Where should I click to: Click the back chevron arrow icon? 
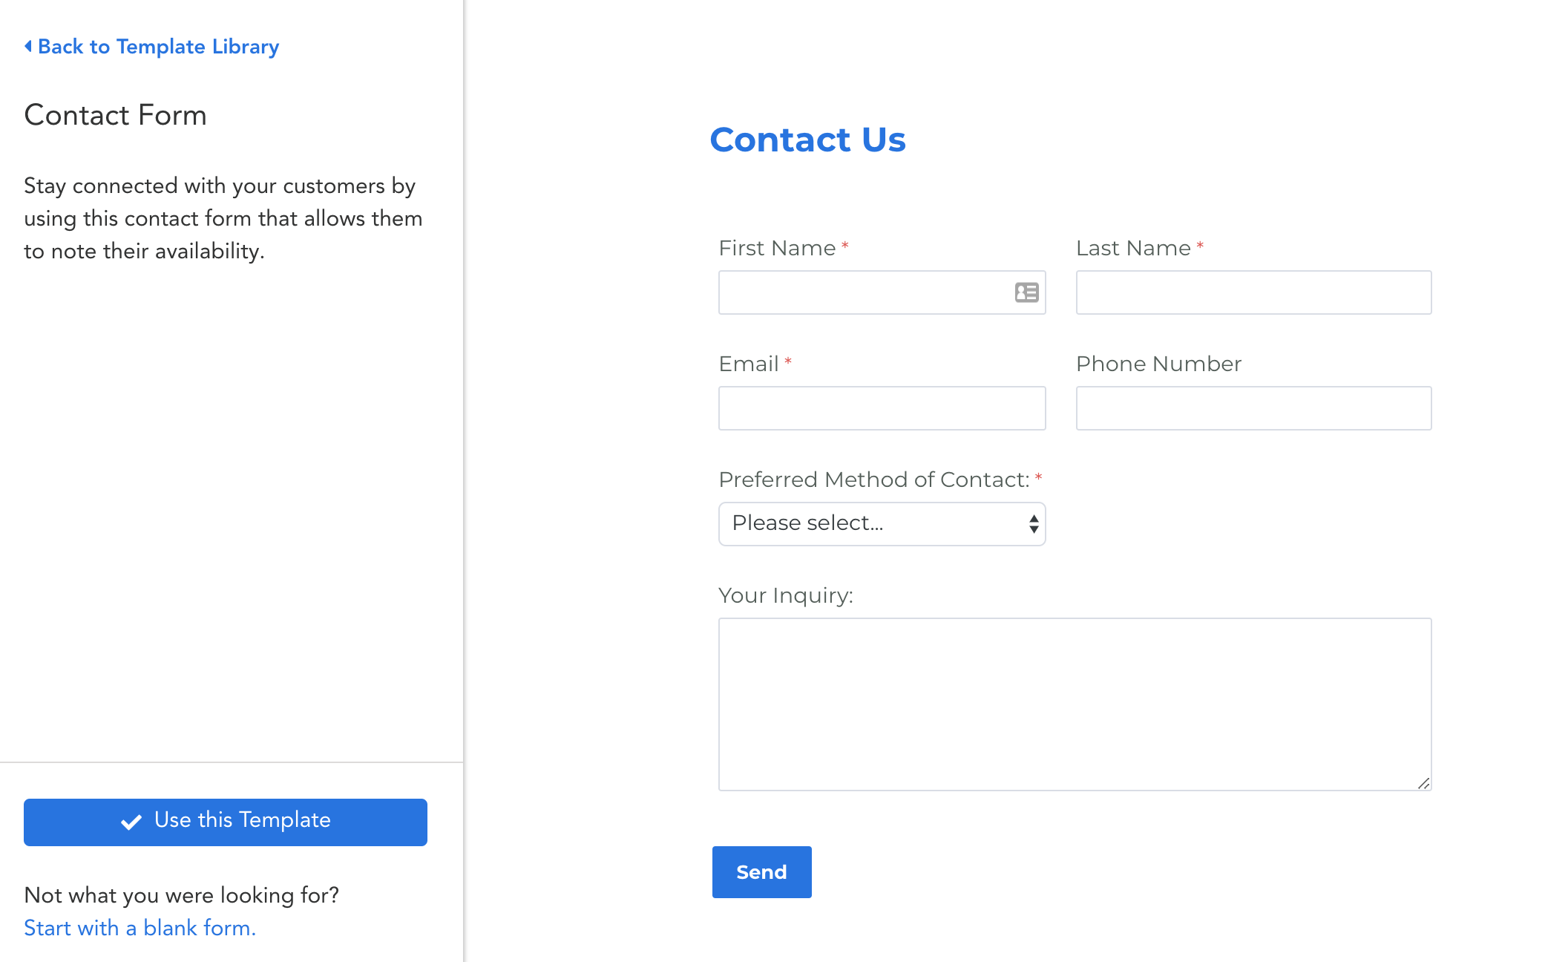[28, 46]
